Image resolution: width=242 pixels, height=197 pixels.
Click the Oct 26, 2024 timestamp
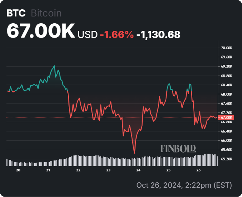click(x=184, y=186)
